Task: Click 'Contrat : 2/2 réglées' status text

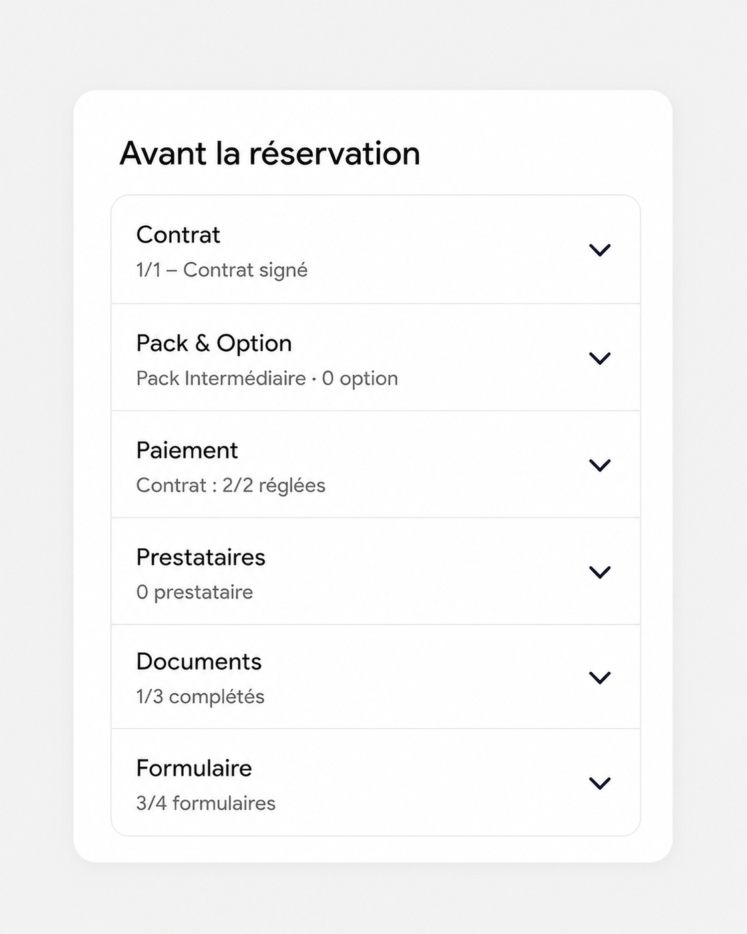Action: pos(230,485)
